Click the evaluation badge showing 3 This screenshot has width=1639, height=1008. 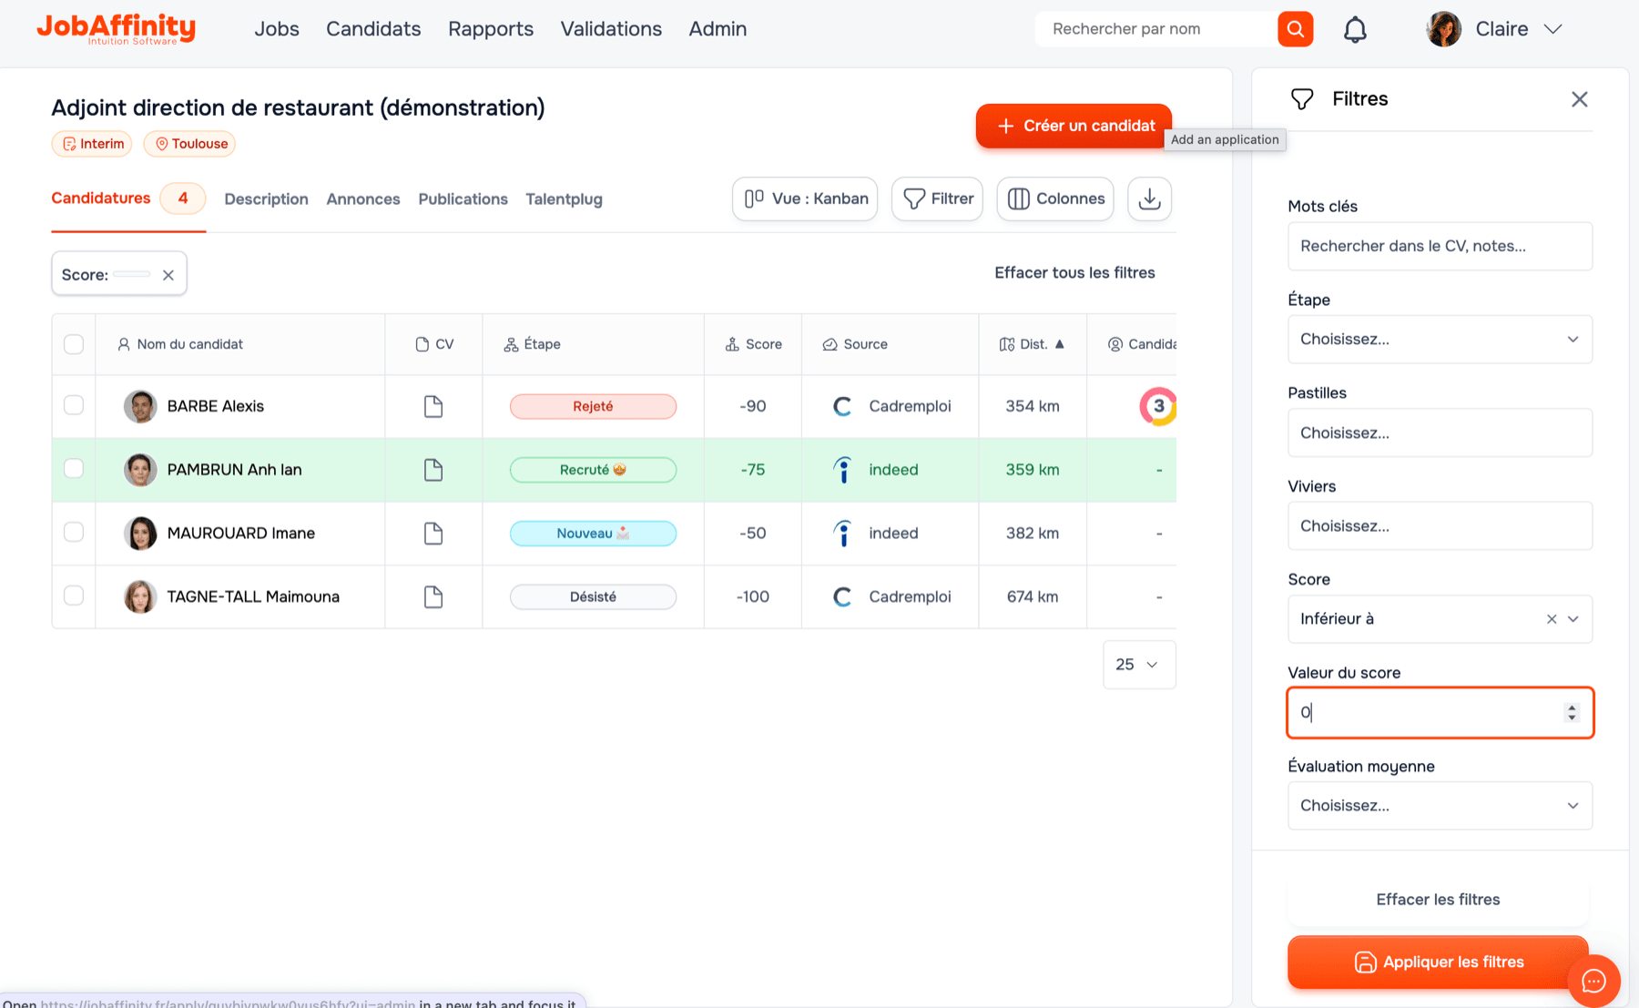coord(1158,406)
